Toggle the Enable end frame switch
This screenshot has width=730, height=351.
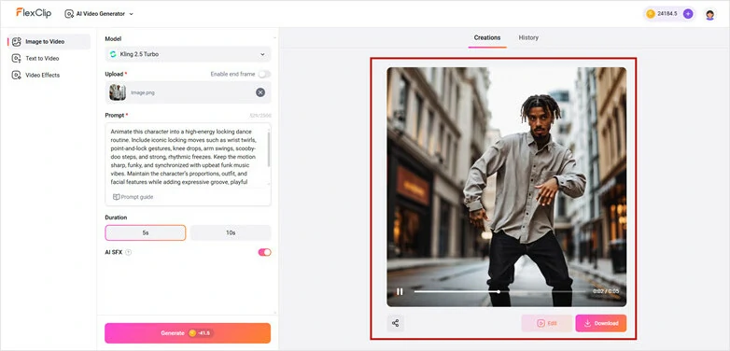264,74
